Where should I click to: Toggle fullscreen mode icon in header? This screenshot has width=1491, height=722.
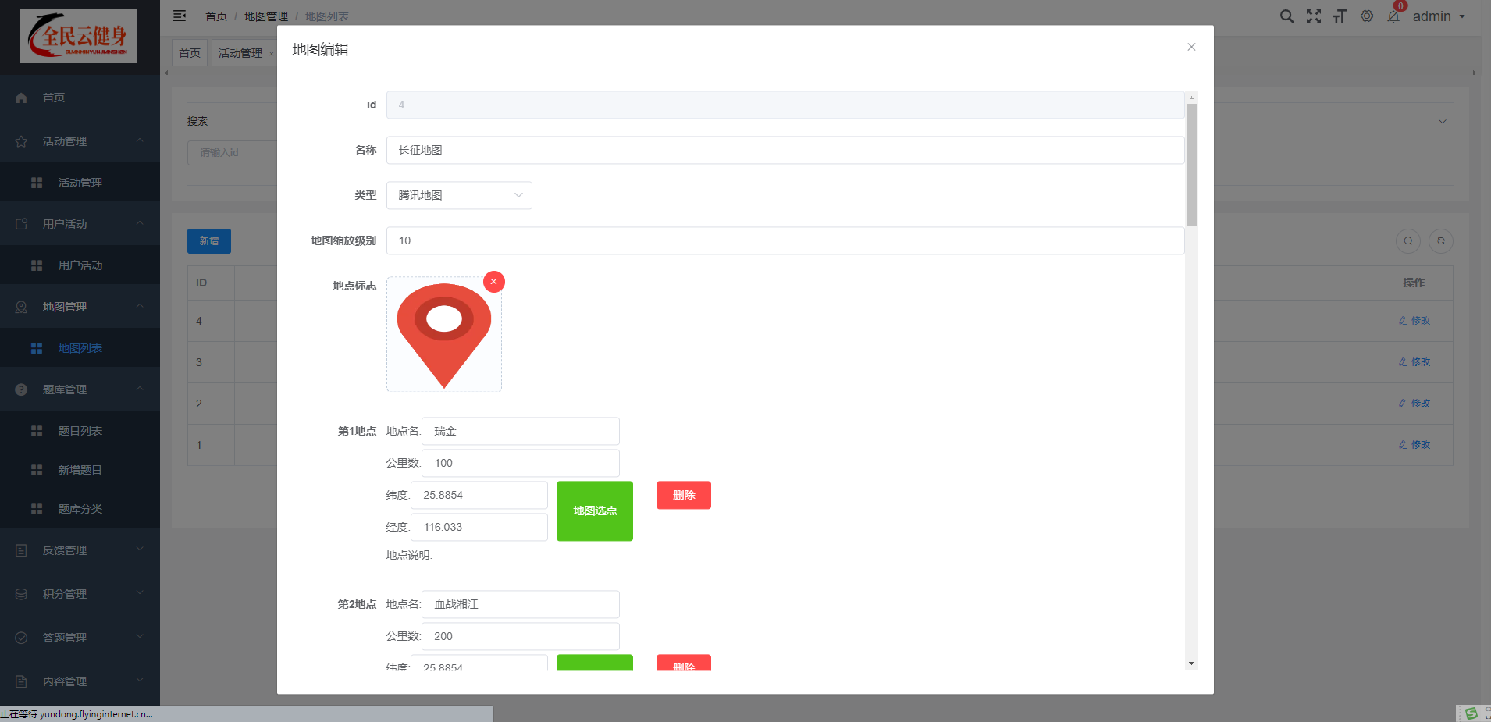tap(1314, 16)
